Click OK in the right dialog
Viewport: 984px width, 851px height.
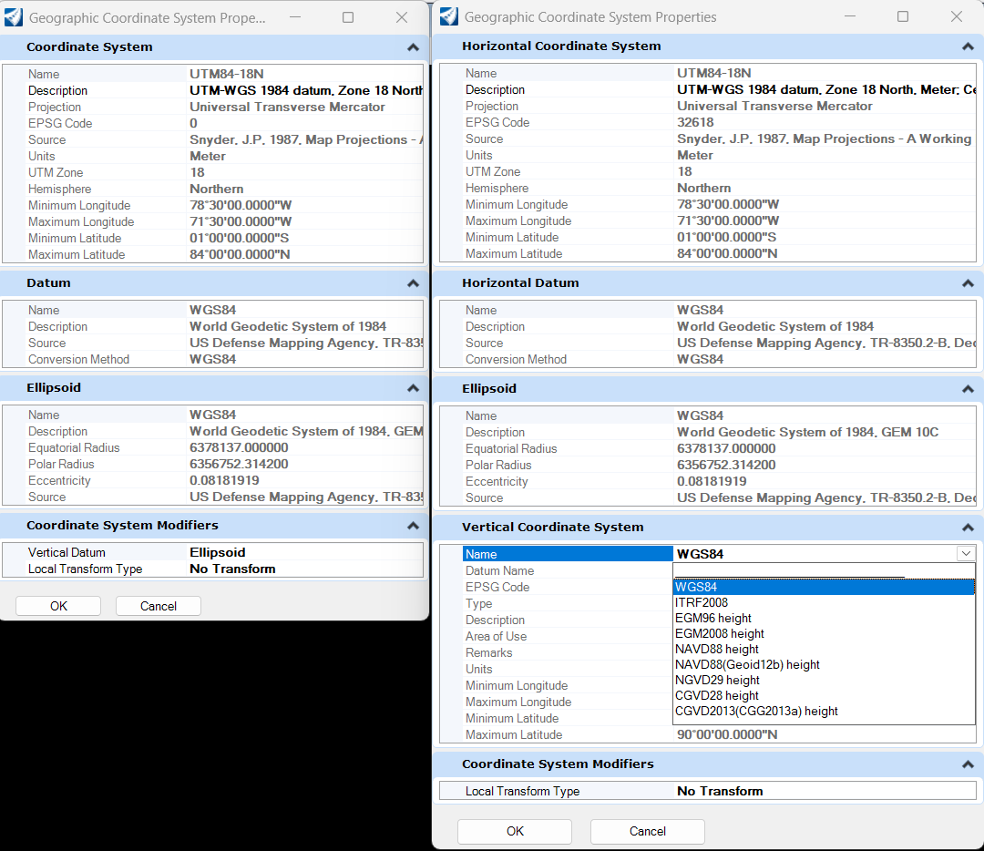pos(515,831)
